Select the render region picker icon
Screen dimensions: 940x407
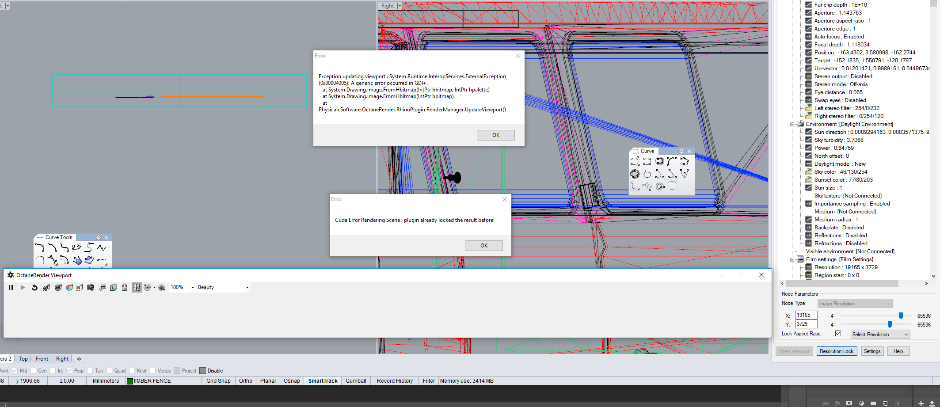coord(80,288)
